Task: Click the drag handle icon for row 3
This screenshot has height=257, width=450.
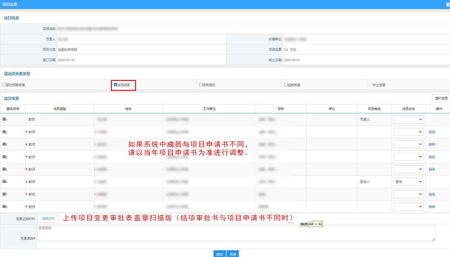Action: pyautogui.click(x=4, y=144)
